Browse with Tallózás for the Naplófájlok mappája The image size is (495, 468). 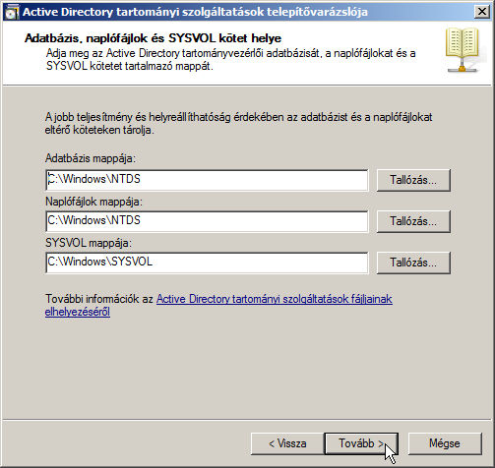tap(413, 221)
